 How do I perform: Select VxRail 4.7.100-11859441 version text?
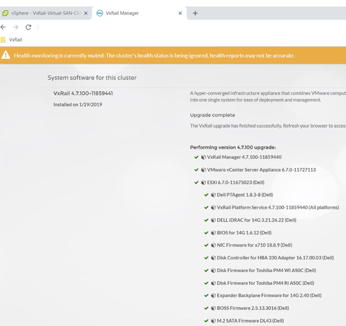click(x=83, y=93)
